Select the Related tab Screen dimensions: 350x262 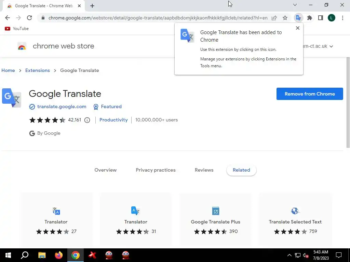(x=241, y=170)
